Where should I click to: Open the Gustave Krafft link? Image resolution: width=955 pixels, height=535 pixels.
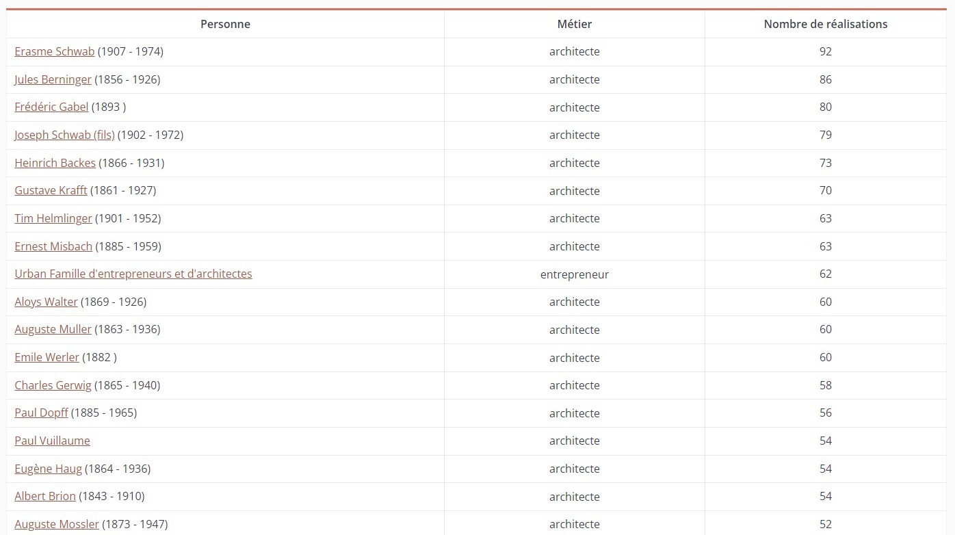click(51, 190)
